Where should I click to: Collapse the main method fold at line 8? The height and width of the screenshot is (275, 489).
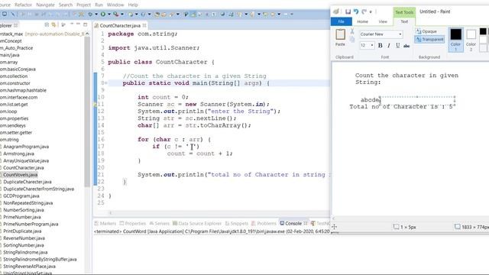point(105,83)
